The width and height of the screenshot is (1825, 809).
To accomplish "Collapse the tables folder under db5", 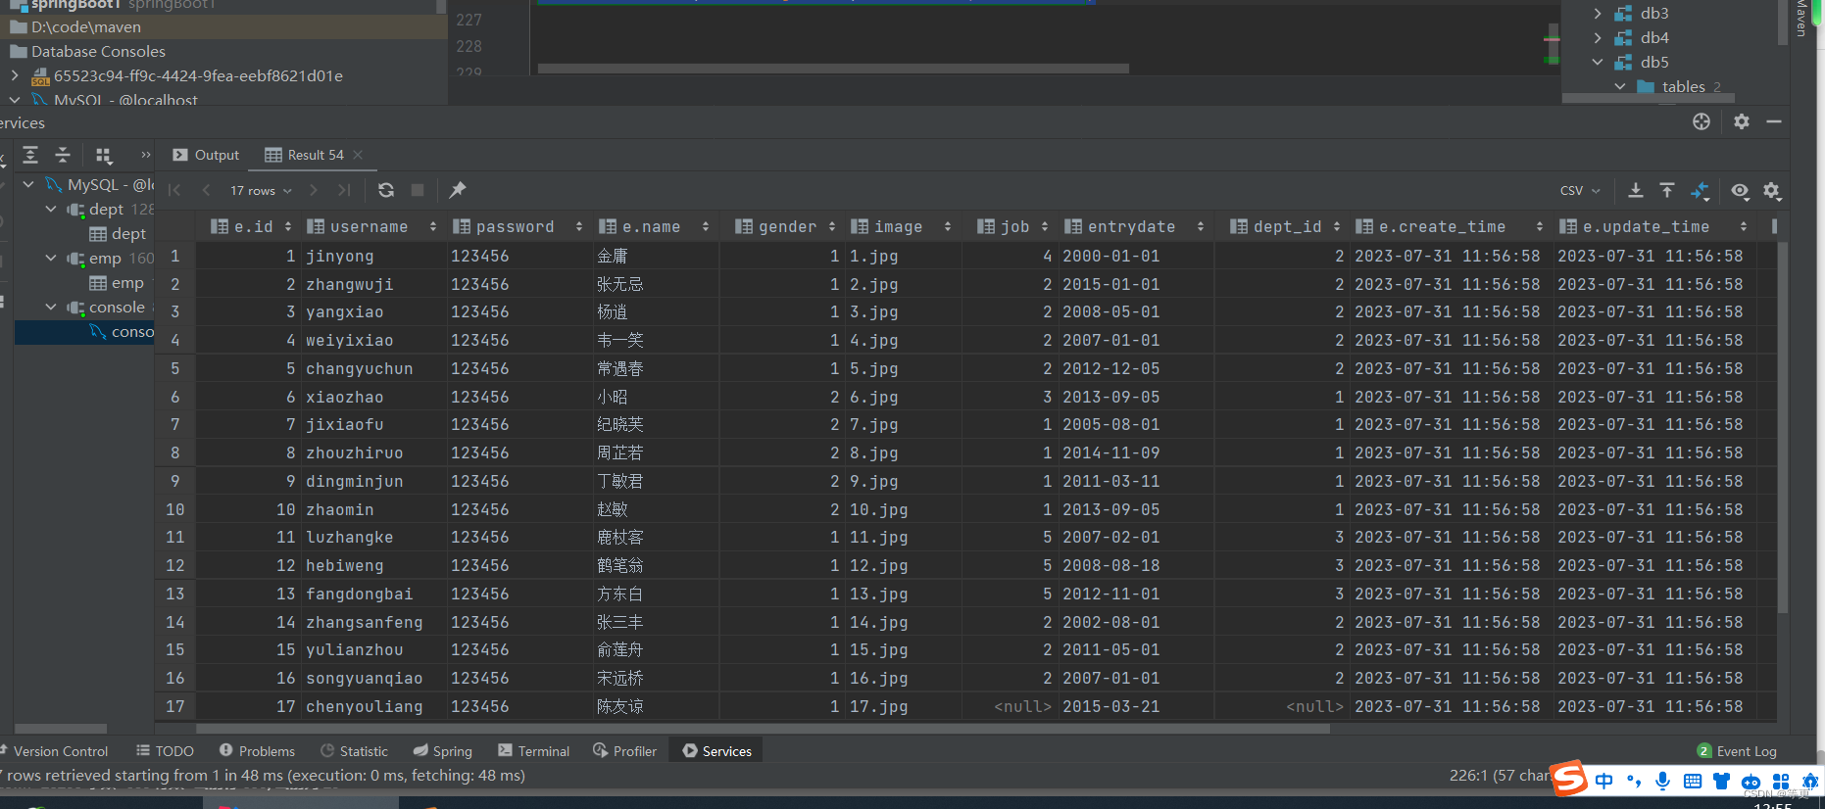I will (1620, 86).
